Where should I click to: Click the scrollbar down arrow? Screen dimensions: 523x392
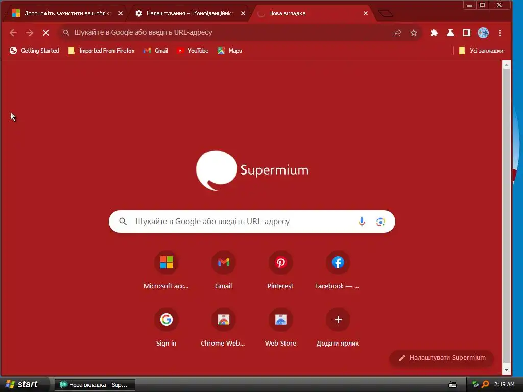pos(506,370)
